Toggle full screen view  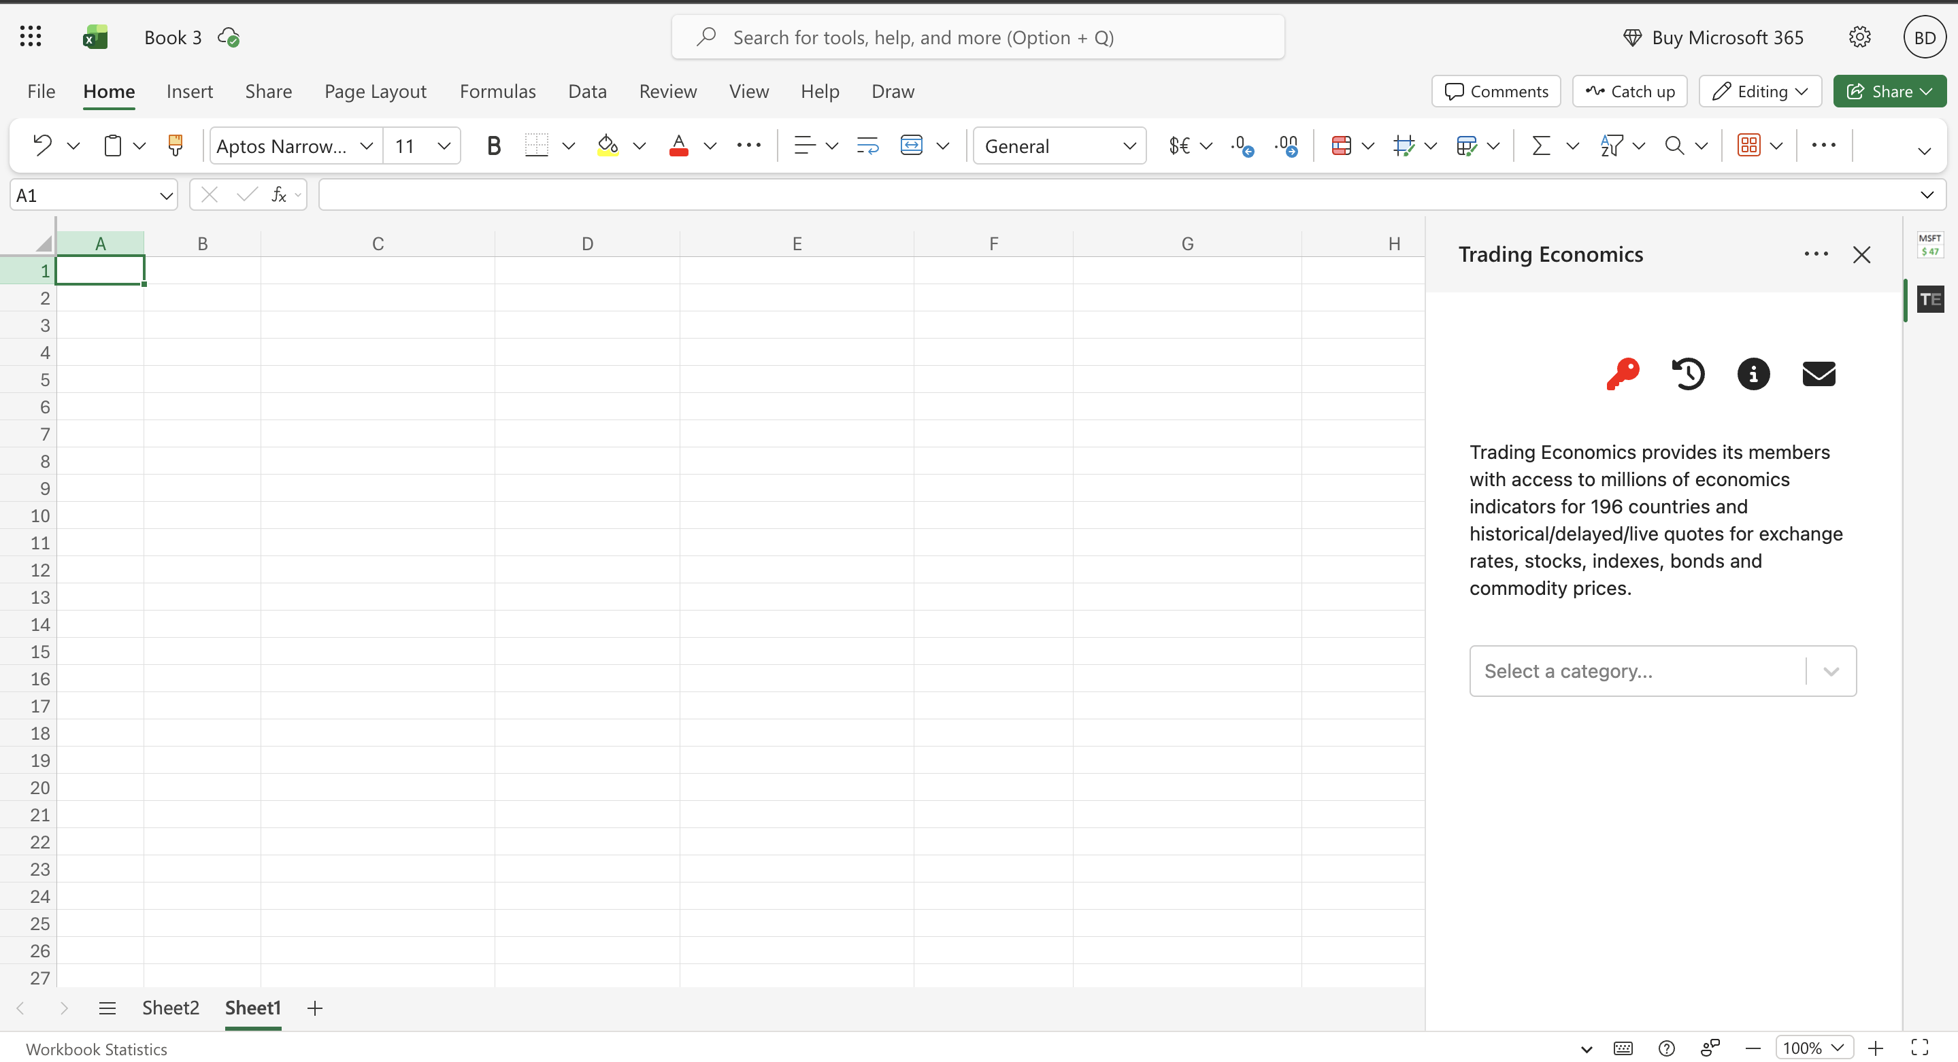click(1921, 1048)
